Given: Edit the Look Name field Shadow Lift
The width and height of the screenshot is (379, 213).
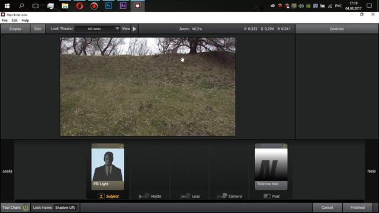Looking at the screenshot, I should coord(65,208).
